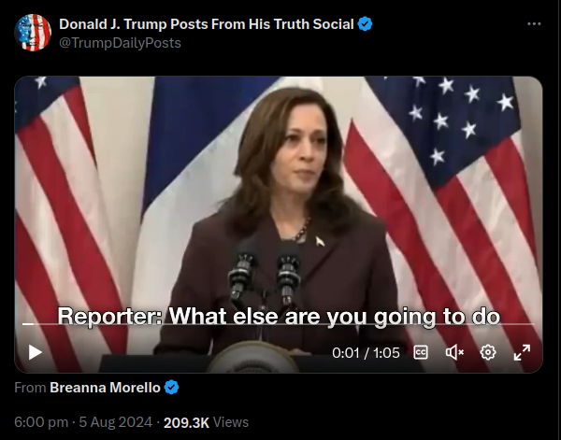Seek along the video progress bar
Viewport: 561px width, 440px height.
(x=279, y=324)
